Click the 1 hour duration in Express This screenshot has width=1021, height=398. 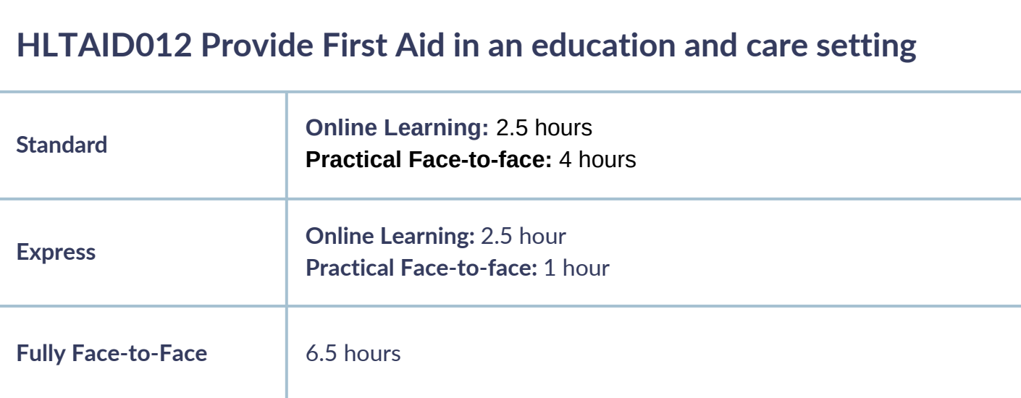coord(576,268)
